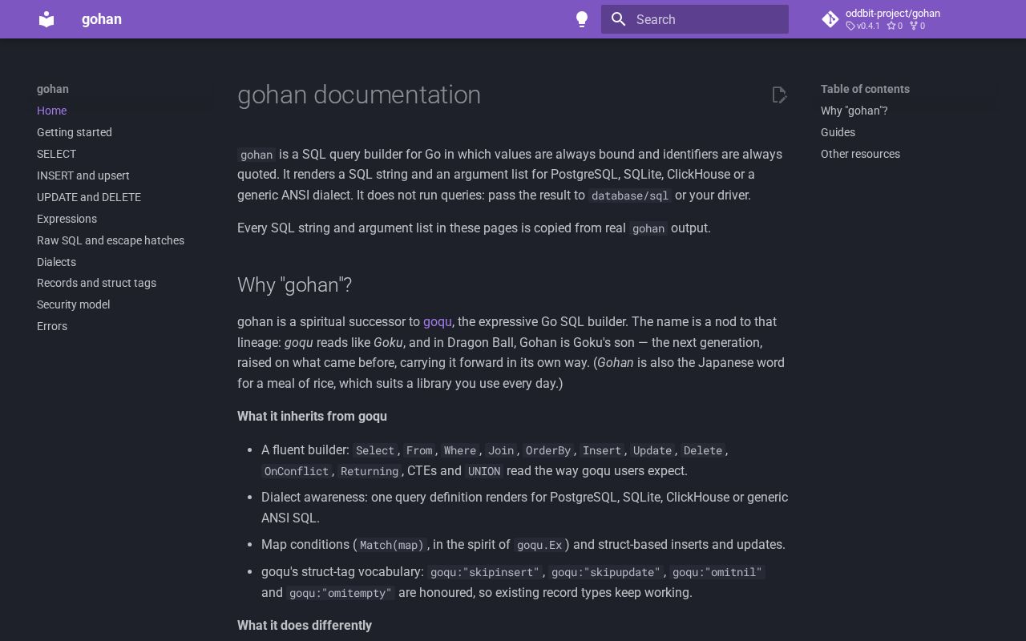Open the Security model page

pos(73,304)
